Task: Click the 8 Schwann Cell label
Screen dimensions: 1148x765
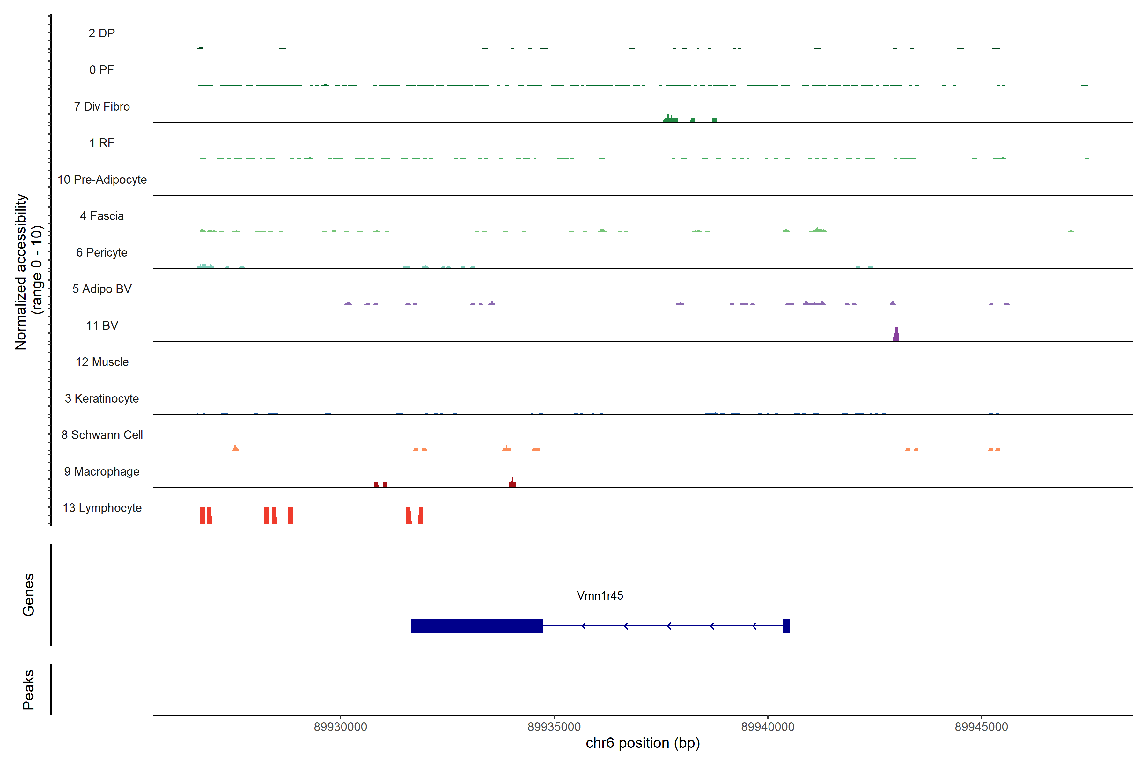Action: 102,435
